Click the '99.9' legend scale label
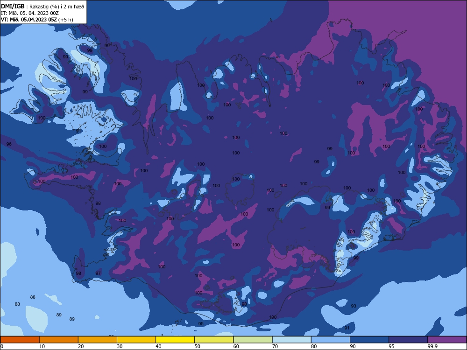Screen dimensions: 467x350 (432, 346)
